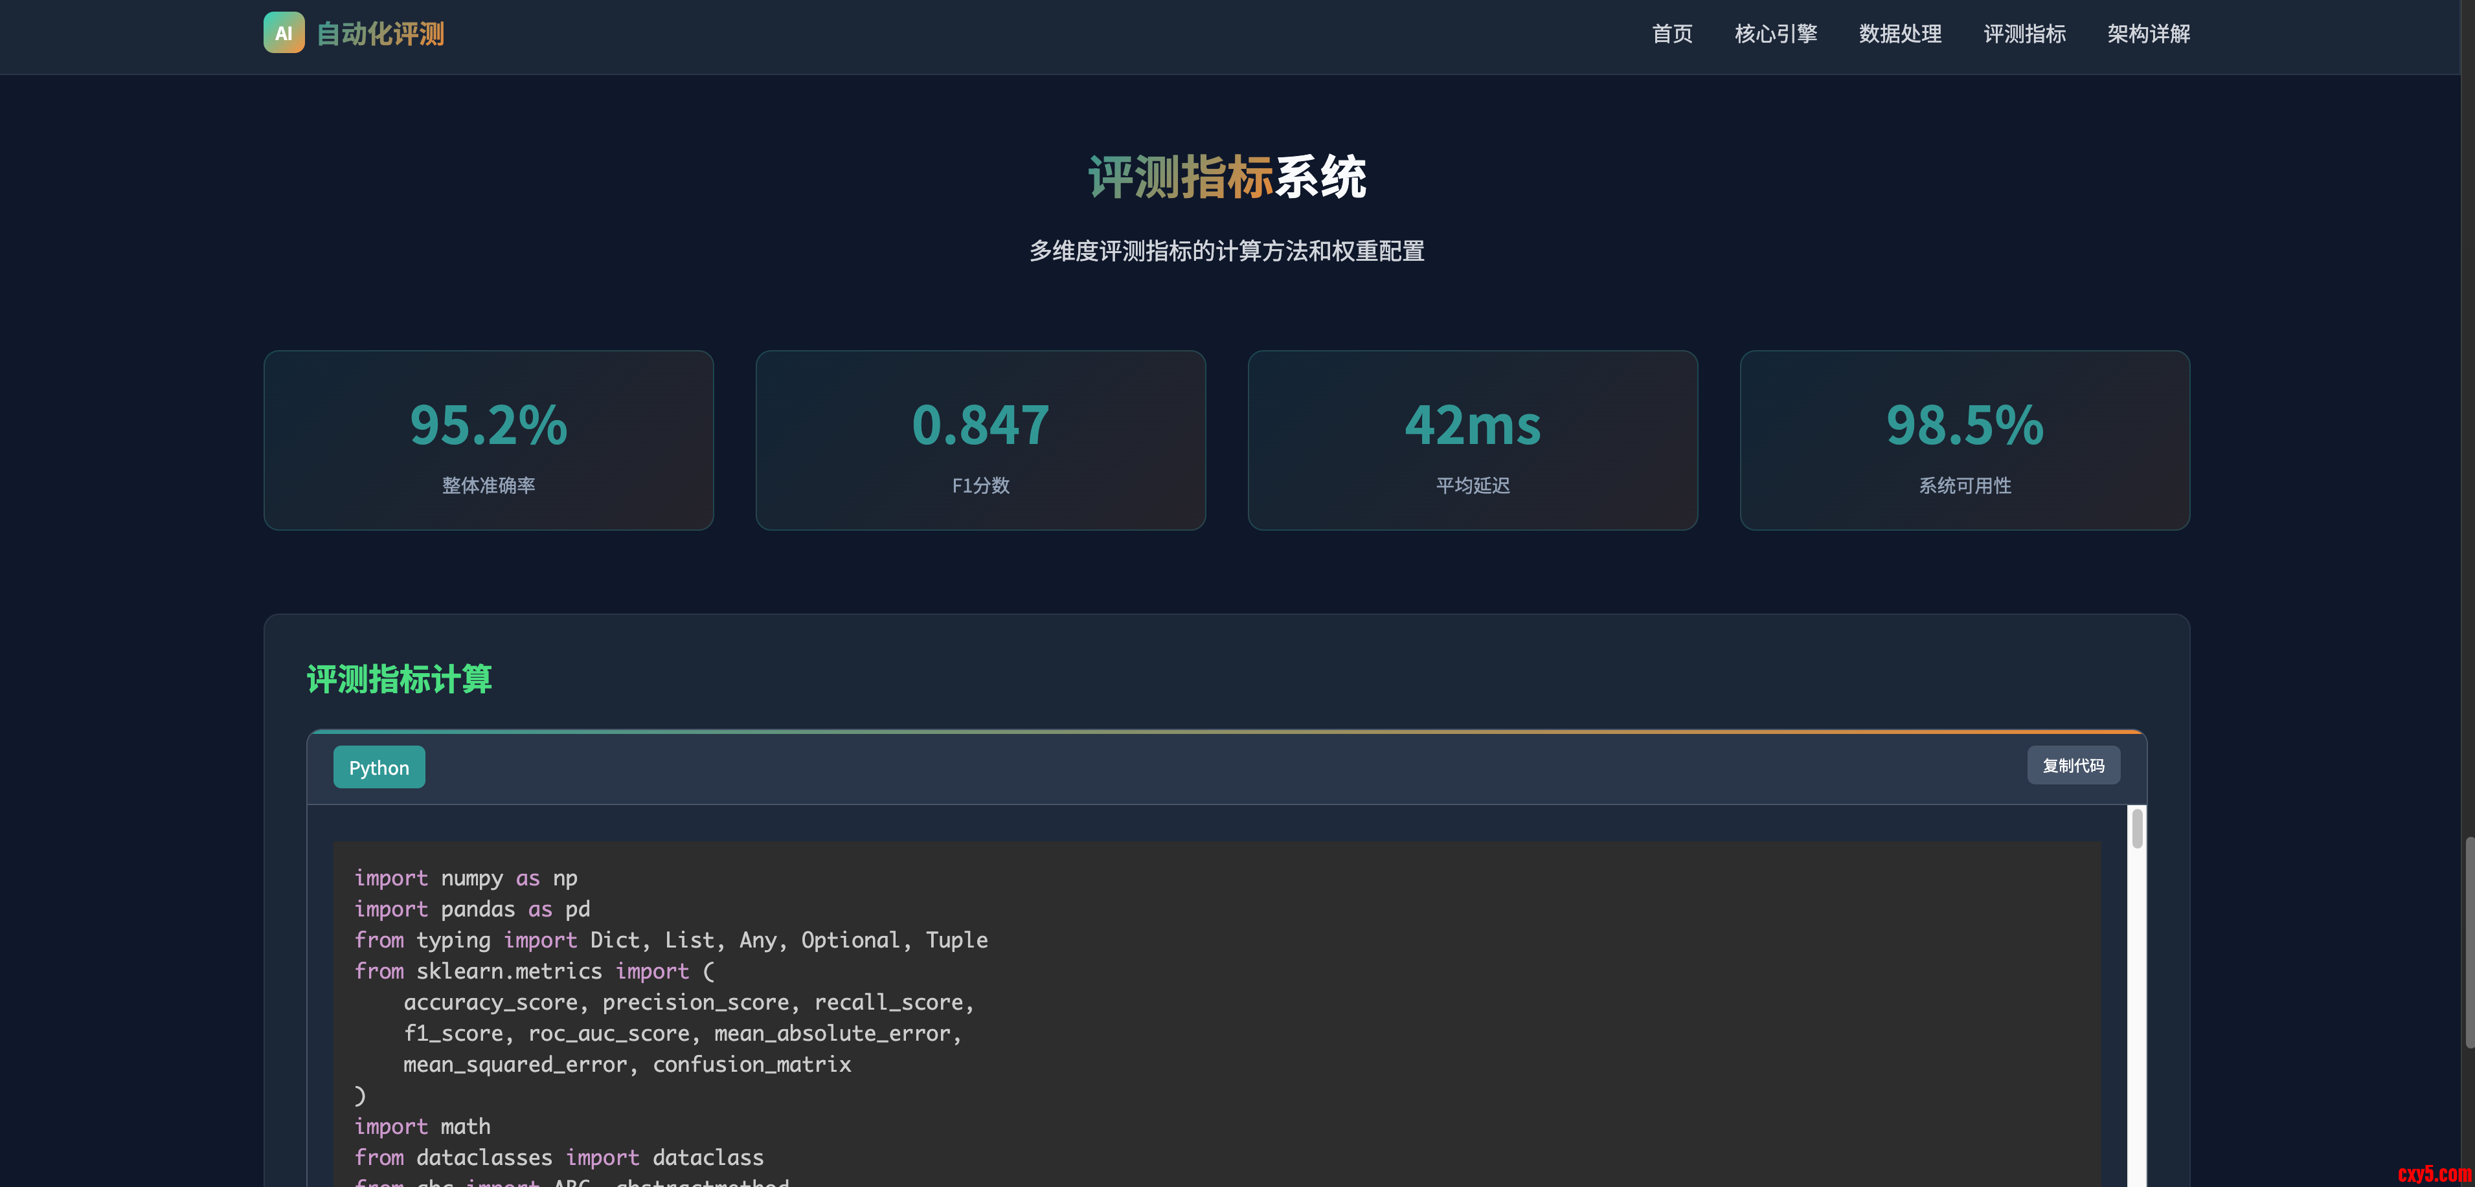Select 评测指标 in navigation bar

[2024, 34]
